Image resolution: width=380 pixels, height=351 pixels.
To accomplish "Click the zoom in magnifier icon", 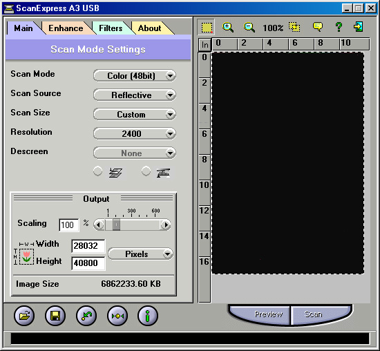I will point(228,27).
